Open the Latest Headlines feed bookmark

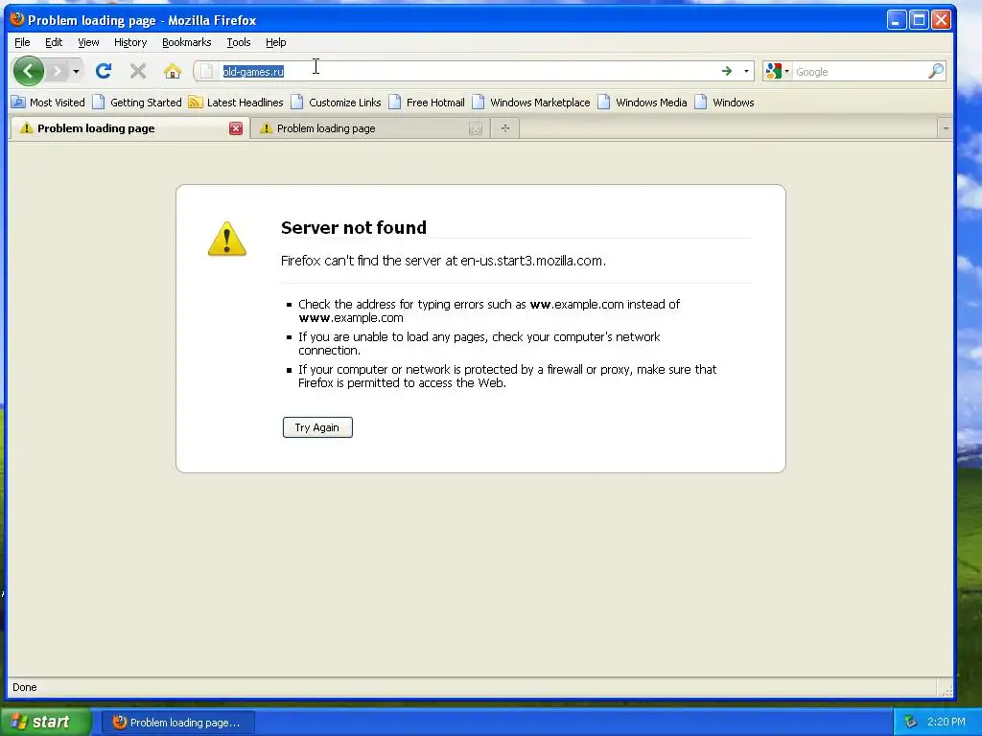click(x=236, y=102)
